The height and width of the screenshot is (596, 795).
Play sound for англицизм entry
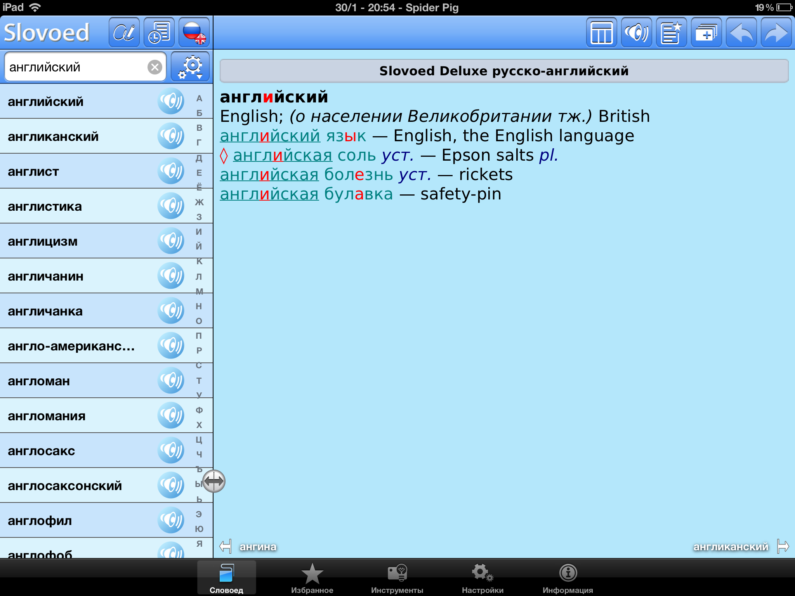click(171, 241)
